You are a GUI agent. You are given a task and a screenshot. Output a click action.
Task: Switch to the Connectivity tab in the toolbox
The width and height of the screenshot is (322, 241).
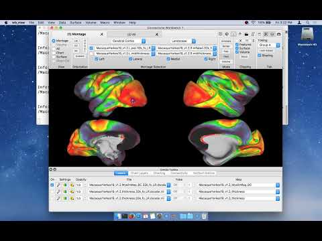click(x=179, y=173)
